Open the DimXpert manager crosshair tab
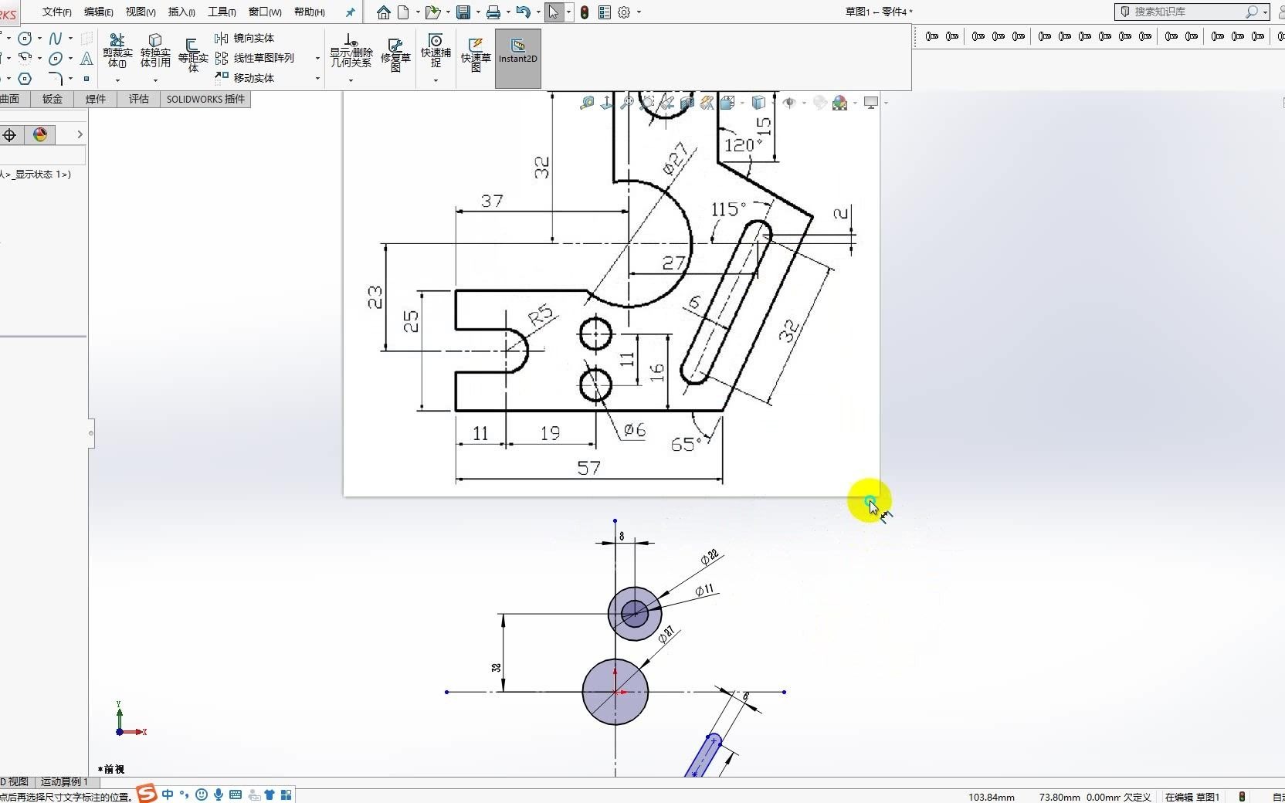Viewport: 1285px width, 803px height. coord(10,135)
